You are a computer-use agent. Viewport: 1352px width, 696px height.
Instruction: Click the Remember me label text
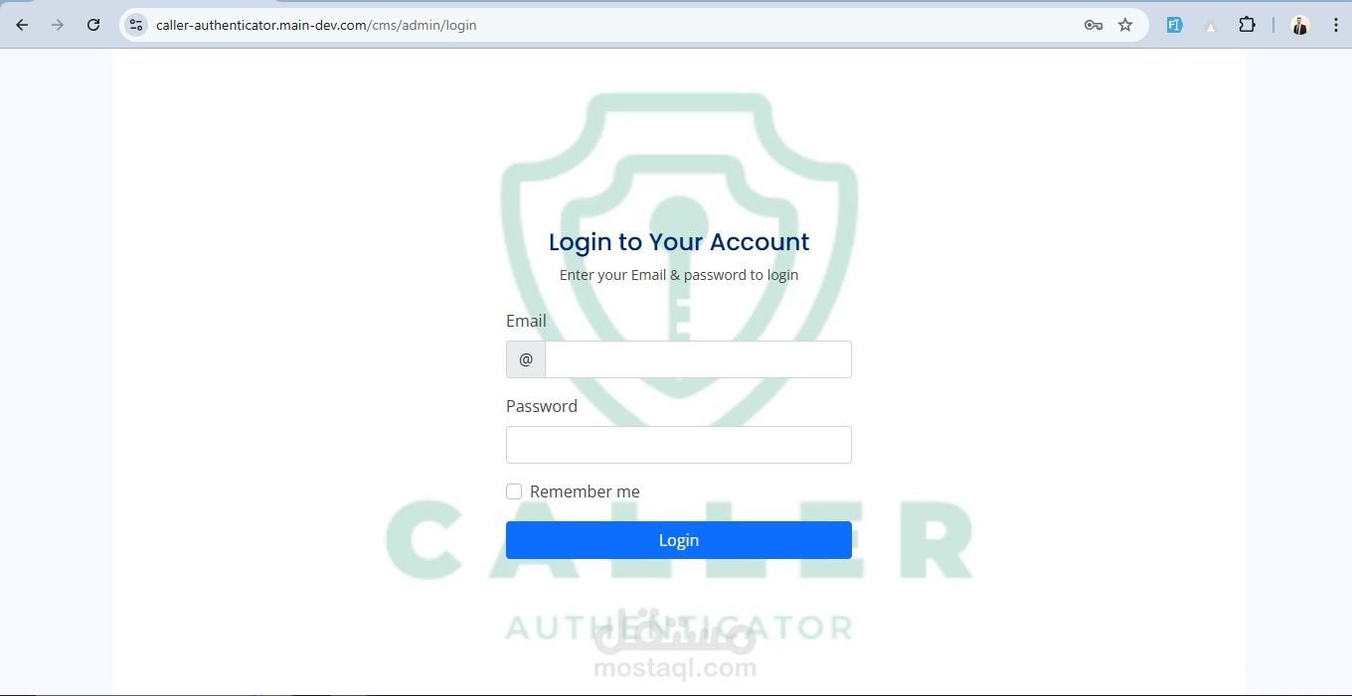tap(585, 491)
